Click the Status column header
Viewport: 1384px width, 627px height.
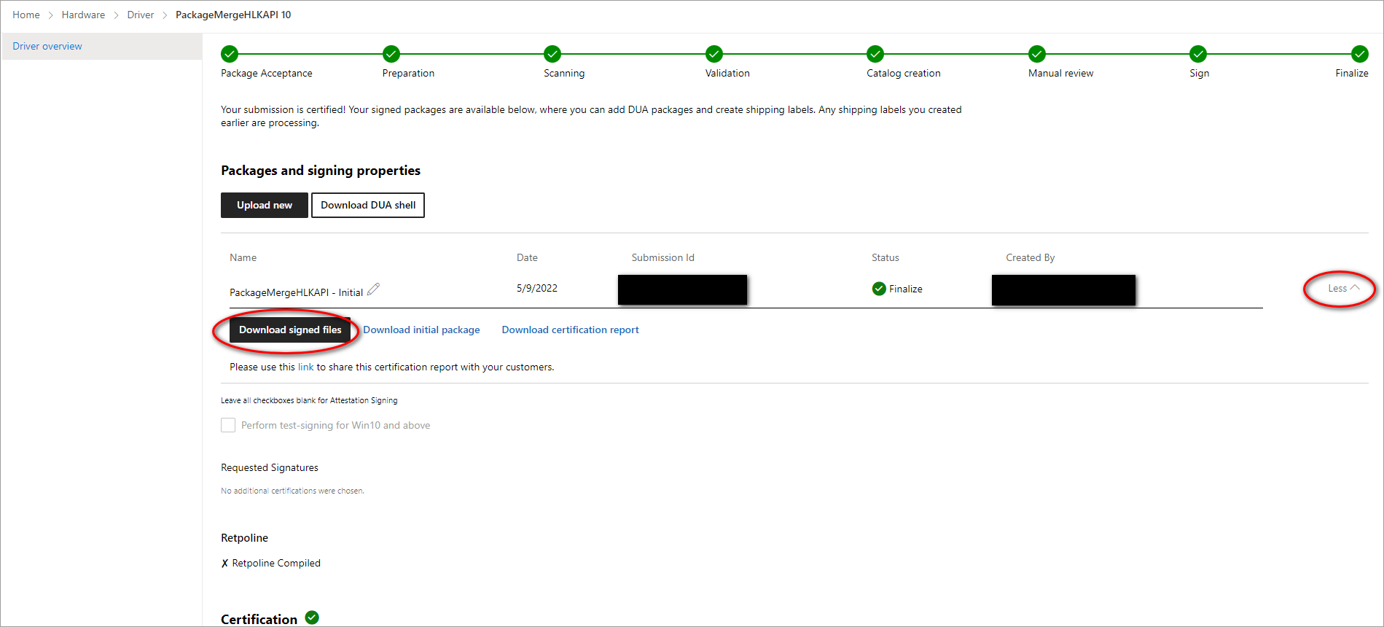[885, 257]
